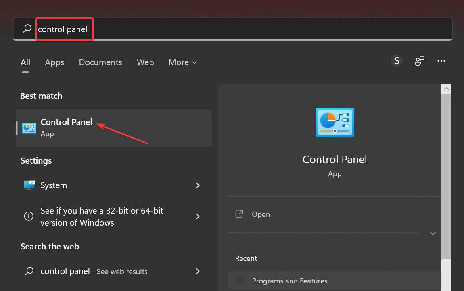Expand chevron for 32-bit or 64-bit result

coord(198,216)
